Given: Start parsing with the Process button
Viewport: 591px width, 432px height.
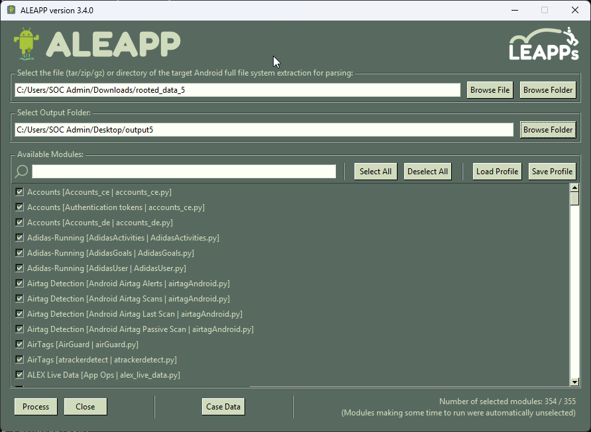Looking at the screenshot, I should click(x=35, y=407).
